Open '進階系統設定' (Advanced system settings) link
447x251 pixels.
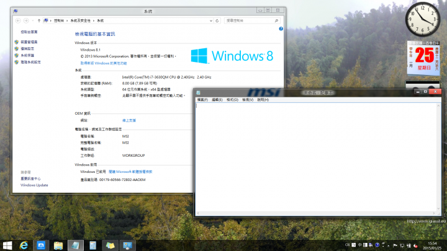point(31,62)
